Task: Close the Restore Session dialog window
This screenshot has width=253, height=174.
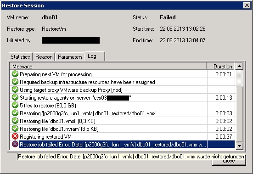Action: [x=247, y=6]
